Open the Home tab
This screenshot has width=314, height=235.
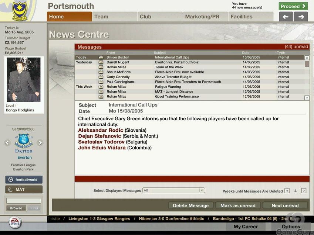point(70,17)
